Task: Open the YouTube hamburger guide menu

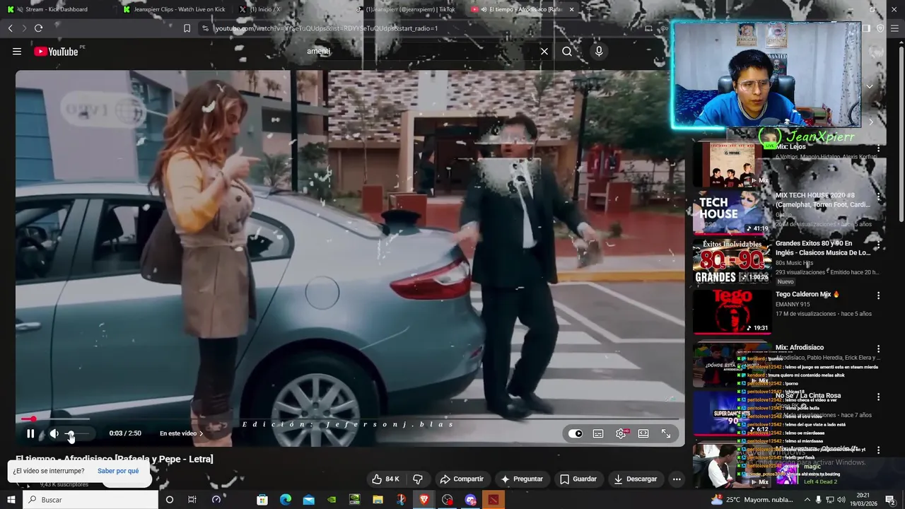Action: pyautogui.click(x=17, y=51)
